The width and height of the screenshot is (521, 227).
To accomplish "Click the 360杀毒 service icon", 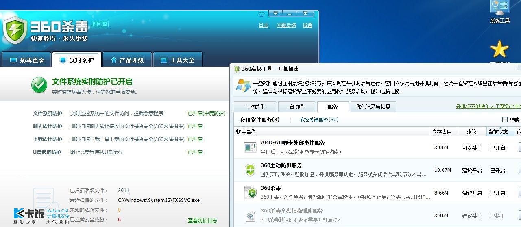I will point(250,193).
